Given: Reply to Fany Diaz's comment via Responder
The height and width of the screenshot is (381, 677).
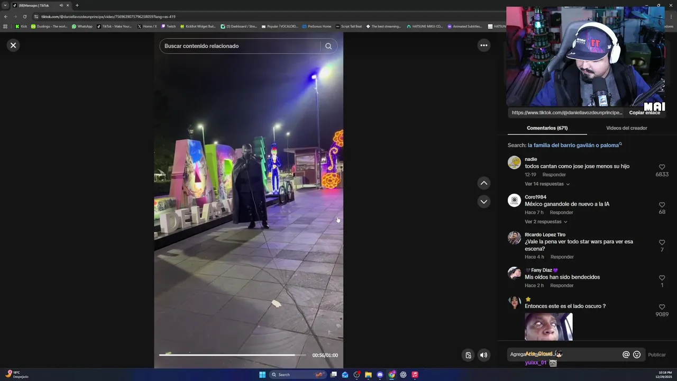Looking at the screenshot, I should pos(562,285).
